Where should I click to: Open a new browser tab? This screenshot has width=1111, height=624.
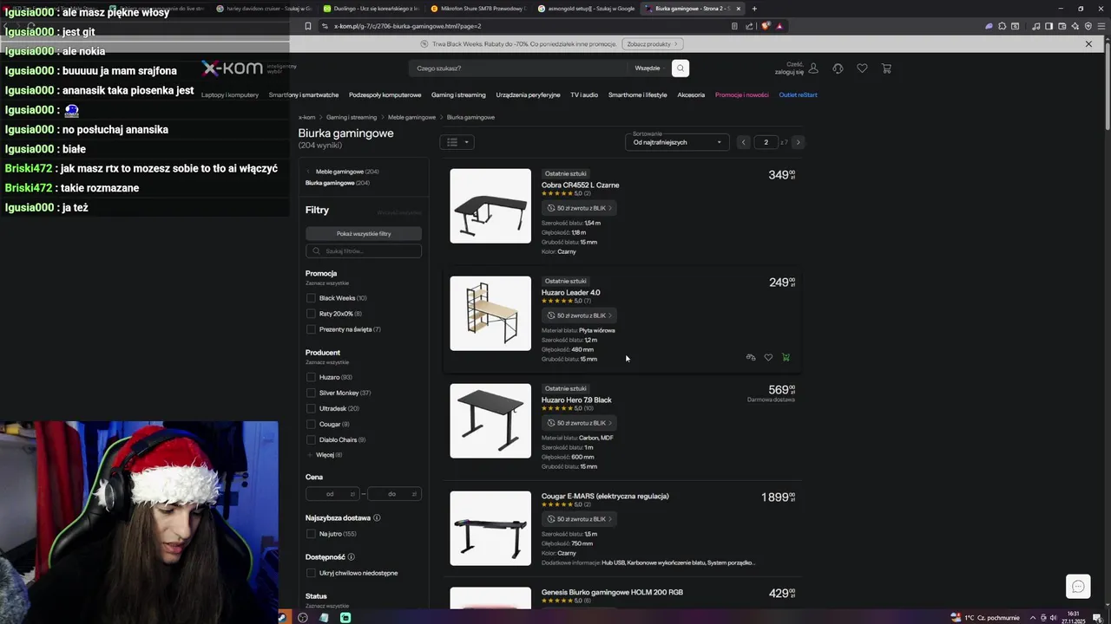[x=754, y=8]
